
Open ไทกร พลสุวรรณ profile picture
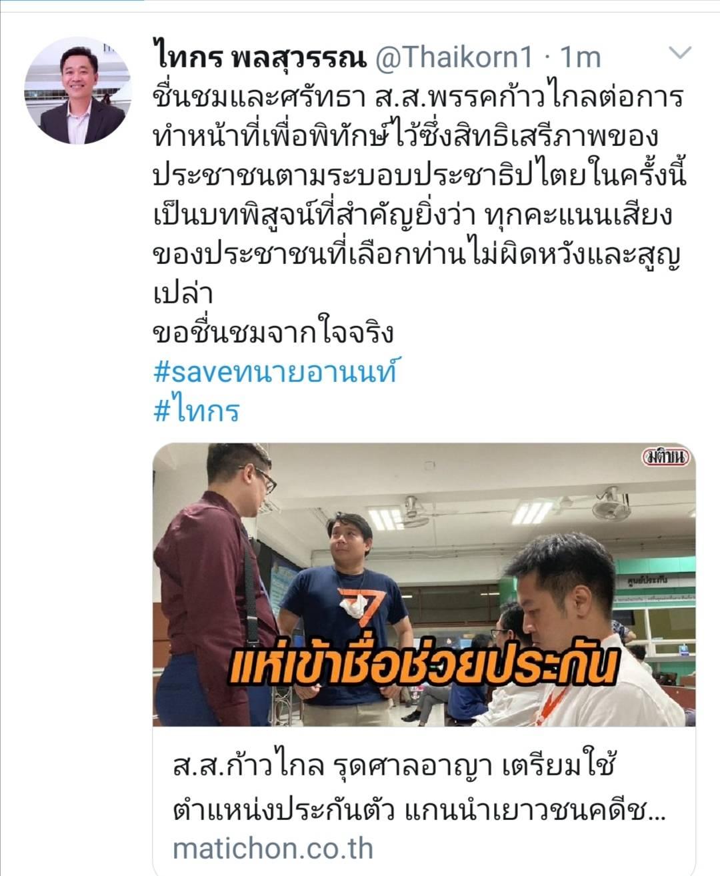pos(75,91)
